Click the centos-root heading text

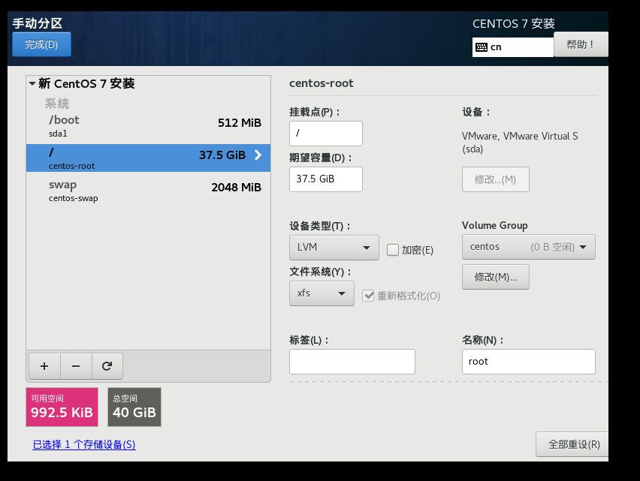click(322, 83)
